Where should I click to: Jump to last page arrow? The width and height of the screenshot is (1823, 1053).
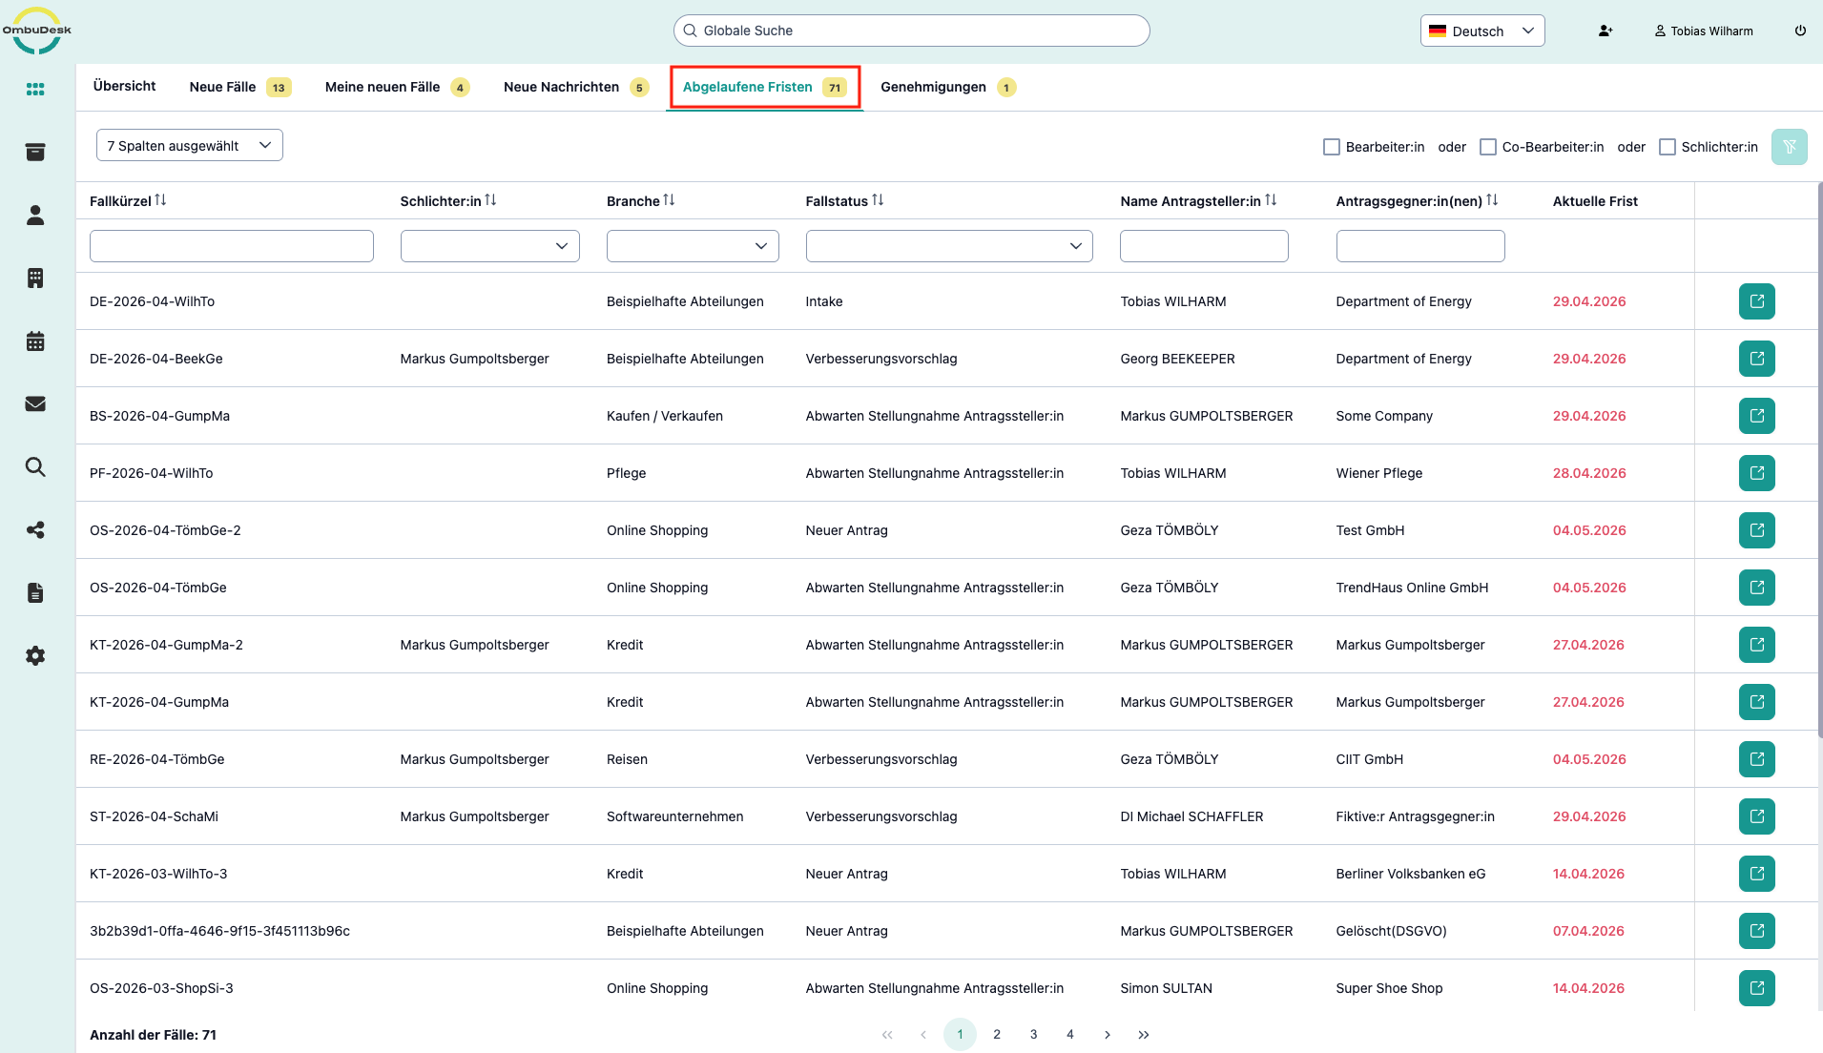[x=1144, y=1034]
